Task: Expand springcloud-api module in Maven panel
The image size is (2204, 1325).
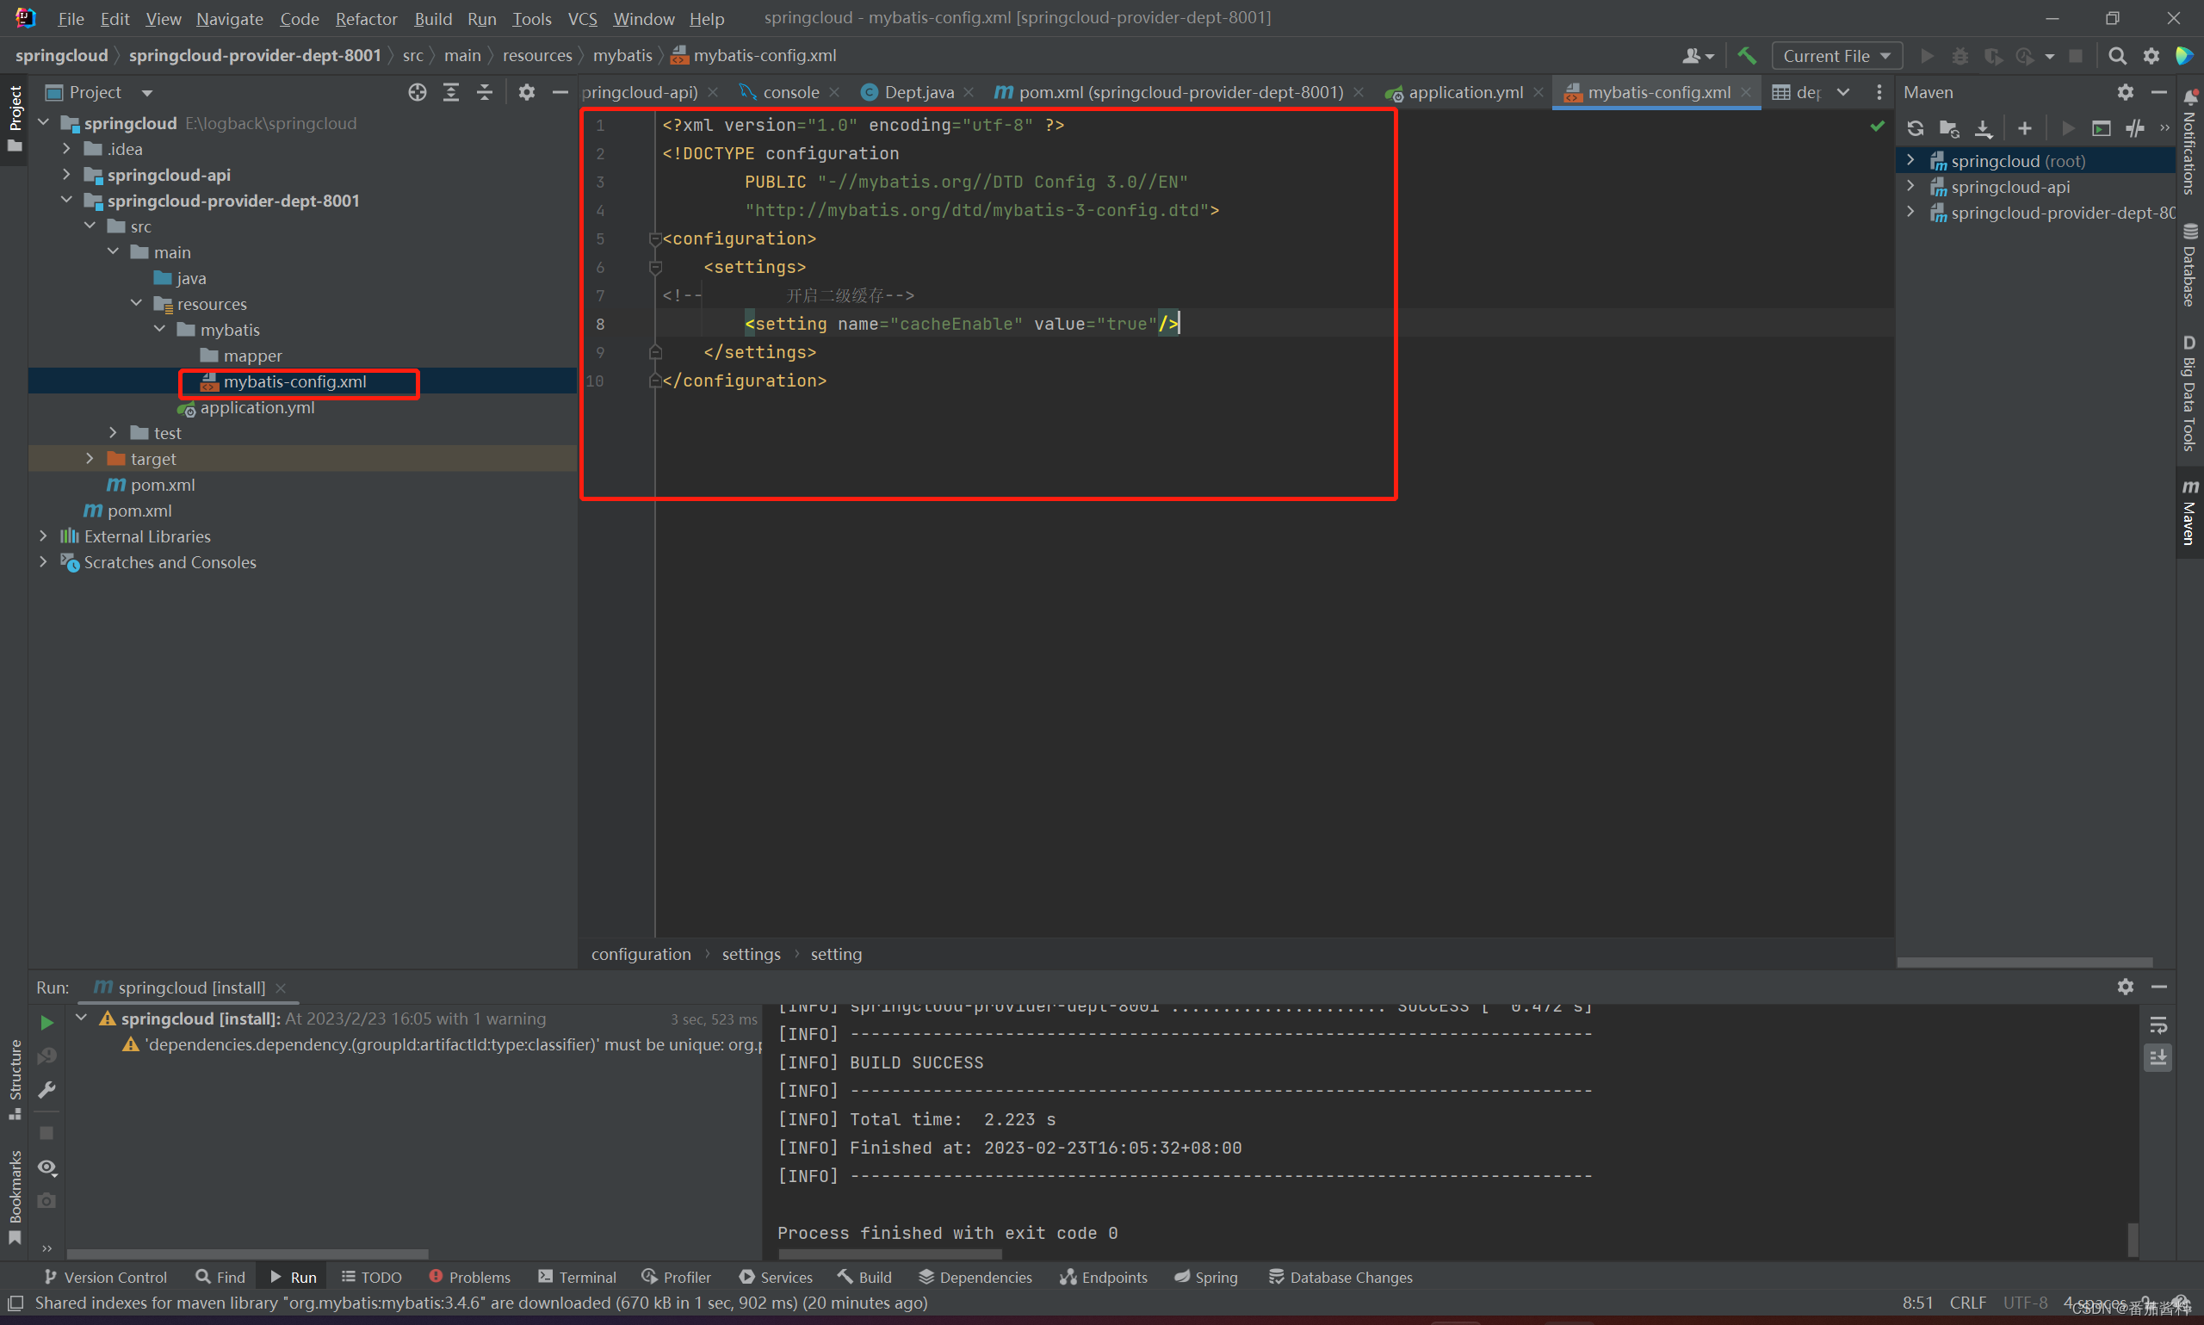Action: pyautogui.click(x=1910, y=187)
